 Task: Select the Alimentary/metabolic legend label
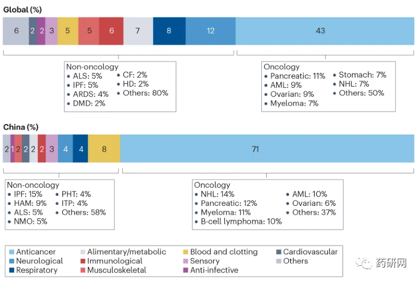point(127,252)
